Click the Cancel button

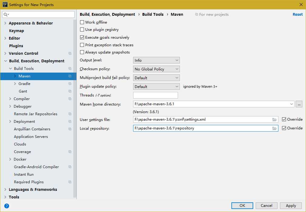click(266, 206)
